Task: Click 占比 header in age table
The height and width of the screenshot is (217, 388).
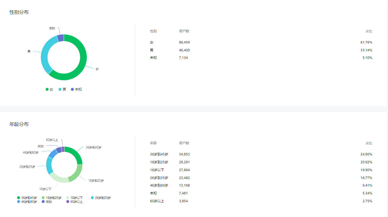Action: point(369,143)
